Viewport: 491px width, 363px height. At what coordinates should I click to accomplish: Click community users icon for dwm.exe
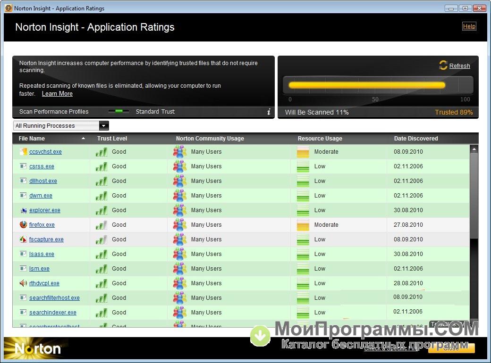(180, 196)
